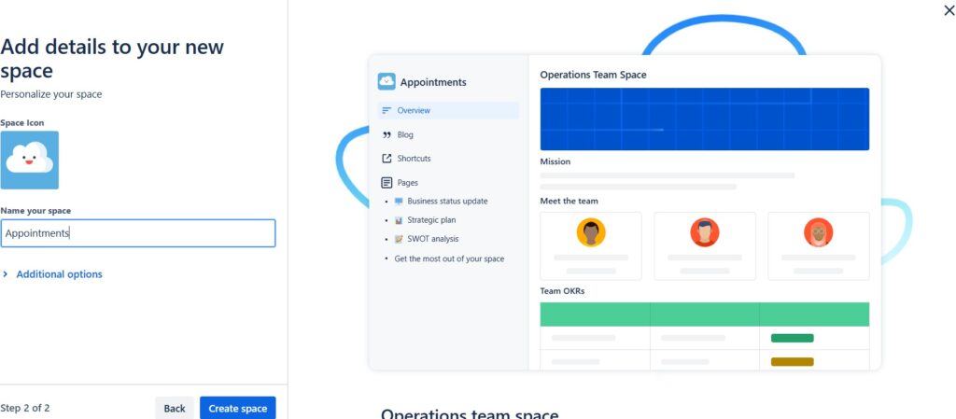Screen dimensions: 956x419
Task: Click the Create space button
Action: 238,408
